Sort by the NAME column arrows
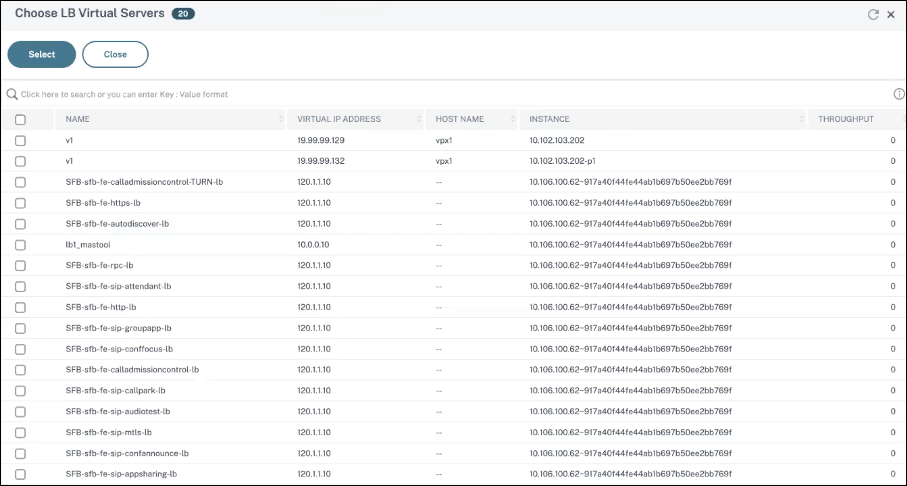The height and width of the screenshot is (486, 907). coord(280,119)
